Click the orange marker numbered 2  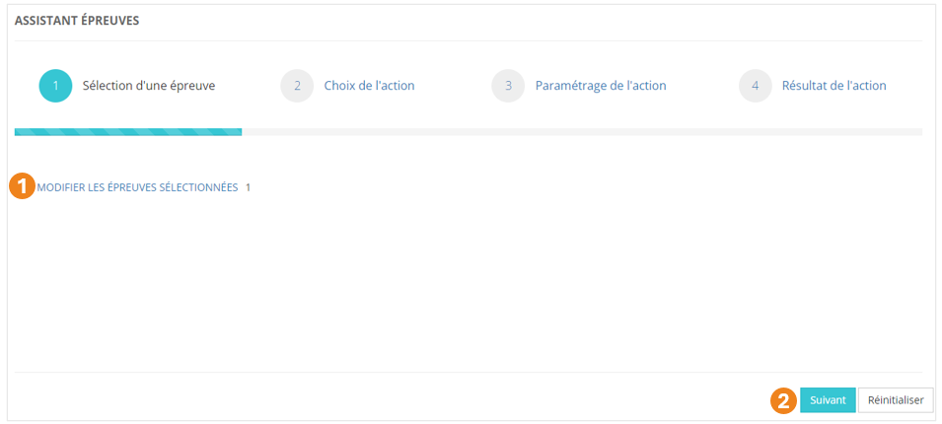point(783,400)
